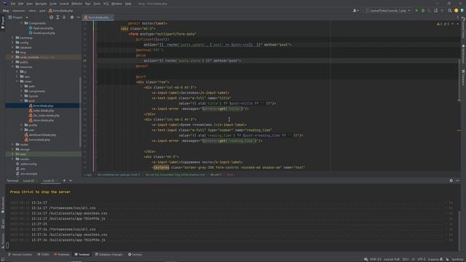
Task: Open the Tools menu
Action: tap(97, 4)
